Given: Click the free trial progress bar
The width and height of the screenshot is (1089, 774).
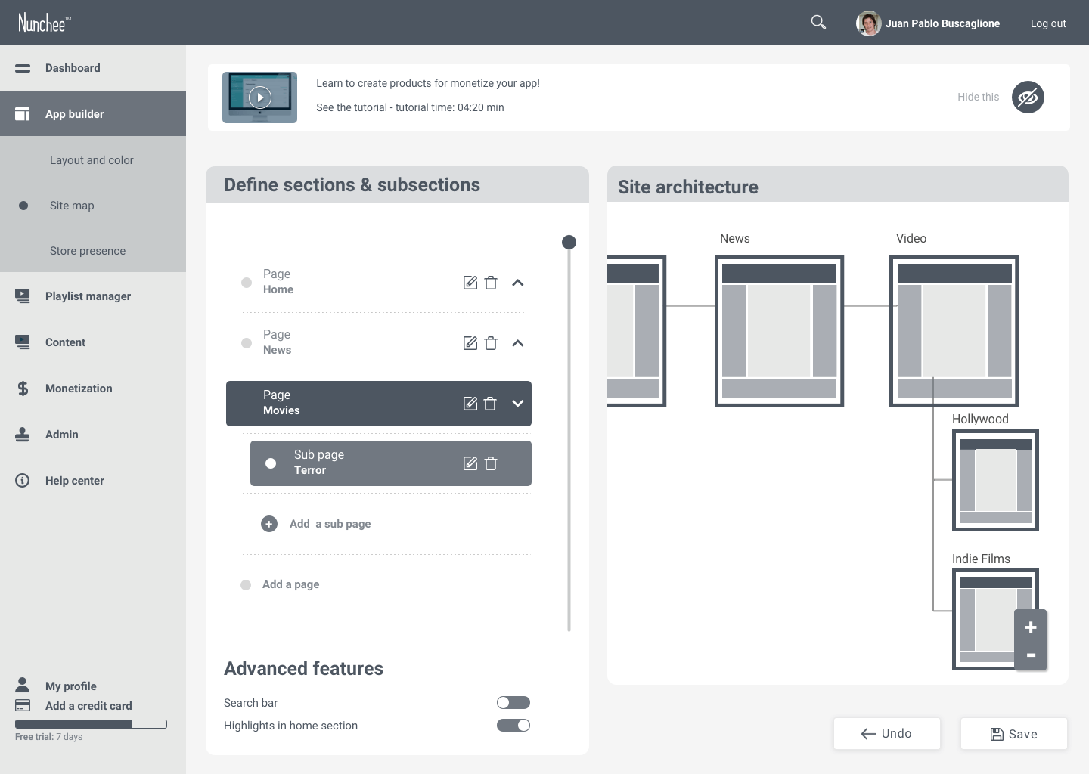Looking at the screenshot, I should (91, 724).
